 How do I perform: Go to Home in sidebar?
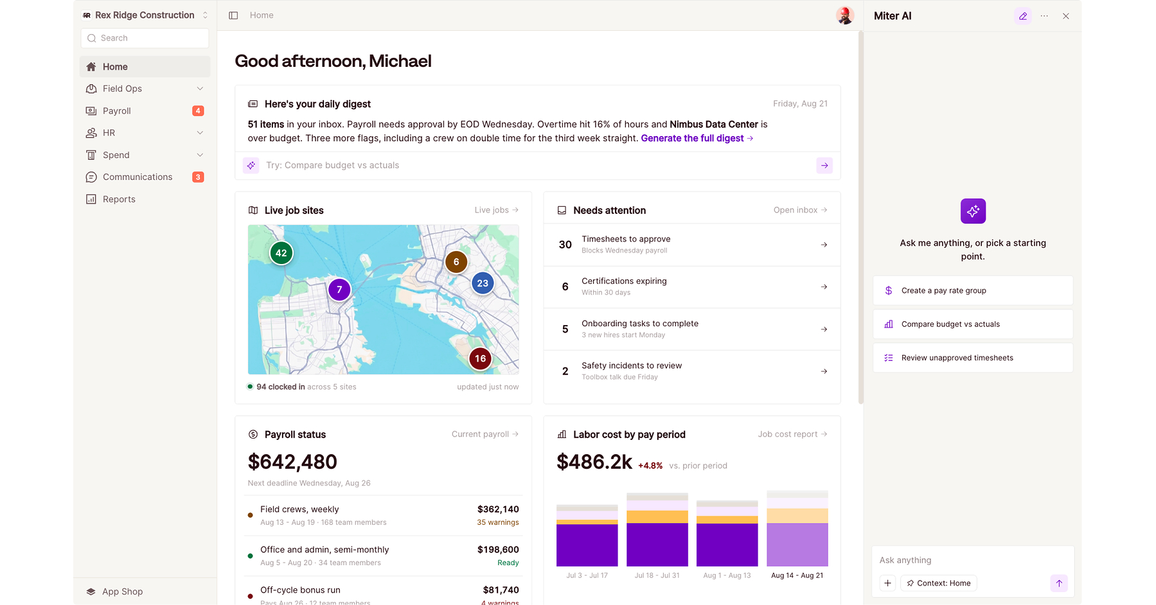click(145, 67)
